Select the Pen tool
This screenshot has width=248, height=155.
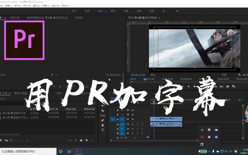click(x=103, y=120)
